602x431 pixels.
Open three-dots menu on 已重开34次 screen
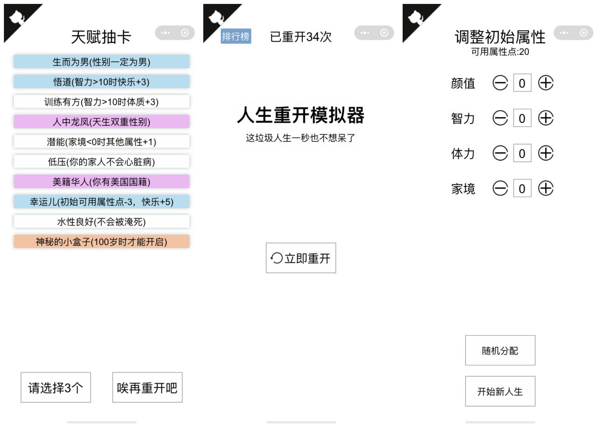(365, 33)
